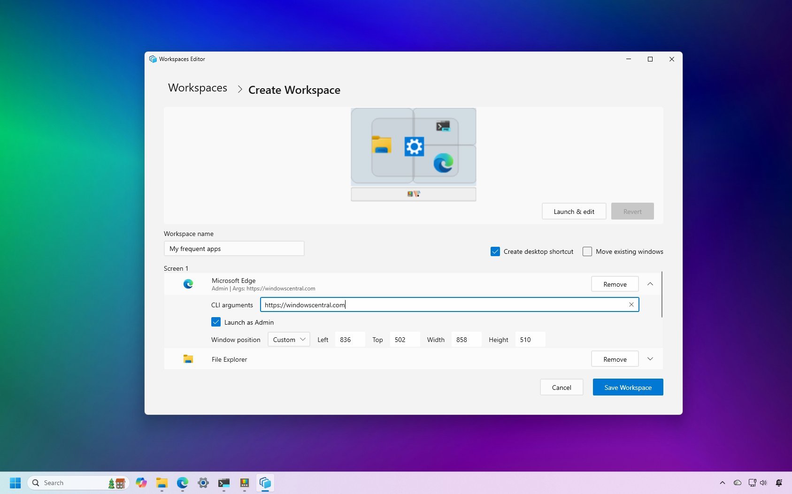This screenshot has height=494, width=792.
Task: Click the minimized apps strip below the preview
Action: click(x=413, y=193)
